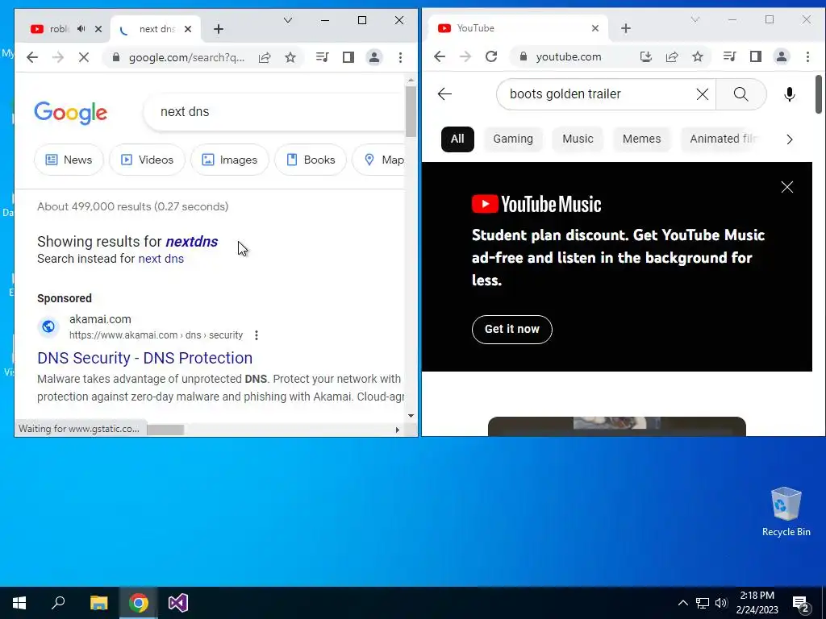Close the next dns tab

(x=187, y=29)
